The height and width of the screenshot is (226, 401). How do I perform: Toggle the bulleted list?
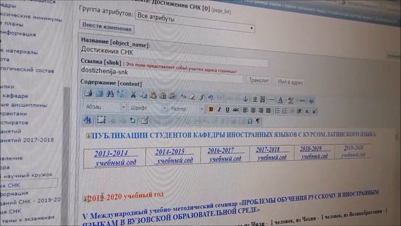click(277, 111)
